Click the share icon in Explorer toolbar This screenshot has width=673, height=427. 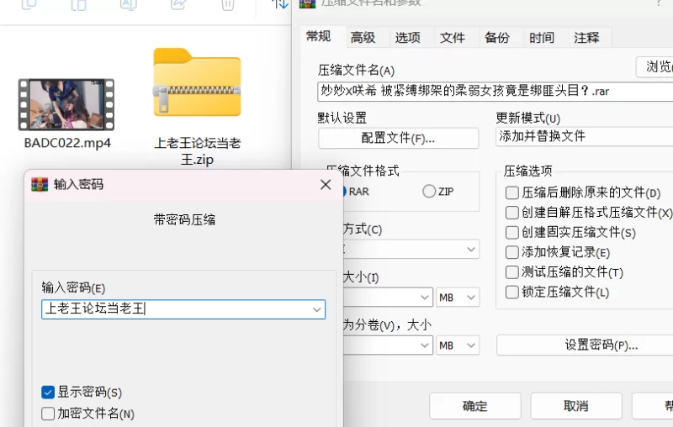coord(178,4)
